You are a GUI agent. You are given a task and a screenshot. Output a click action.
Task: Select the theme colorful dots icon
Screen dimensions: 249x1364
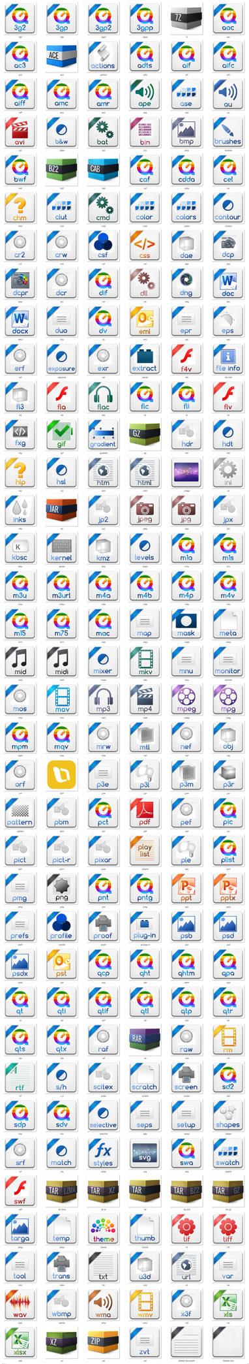[103, 1229]
